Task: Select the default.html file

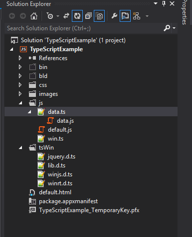Action: [x=55, y=192]
